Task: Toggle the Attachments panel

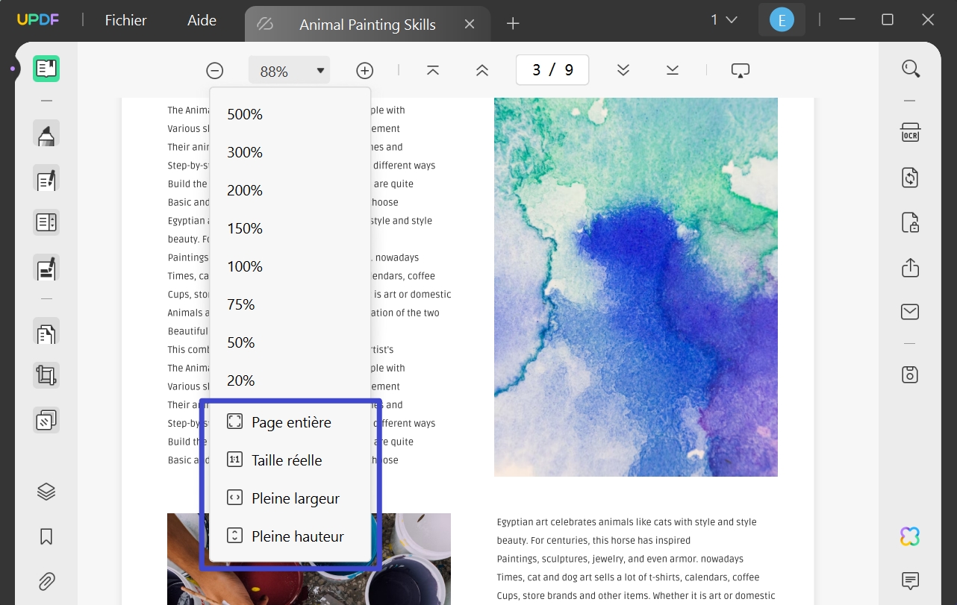Action: pyautogui.click(x=46, y=581)
